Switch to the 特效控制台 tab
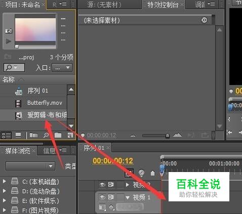Image resolution: width=242 pixels, height=214 pixels. (163, 5)
